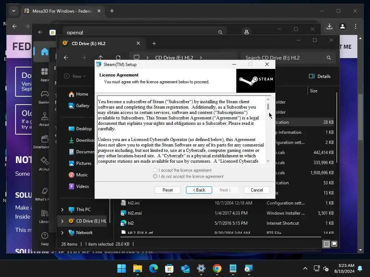Image resolution: width=370 pixels, height=277 pixels.
Task: Click the Windows Start button
Action: coord(121,268)
